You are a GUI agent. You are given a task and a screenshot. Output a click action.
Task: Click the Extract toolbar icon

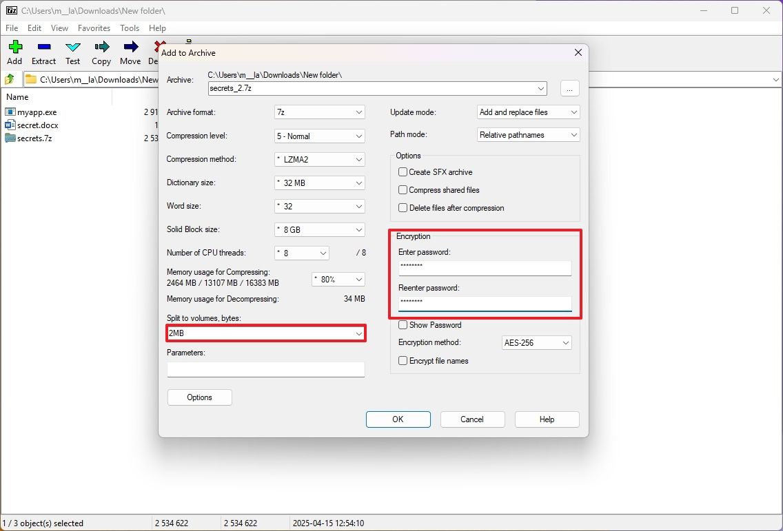(x=43, y=52)
